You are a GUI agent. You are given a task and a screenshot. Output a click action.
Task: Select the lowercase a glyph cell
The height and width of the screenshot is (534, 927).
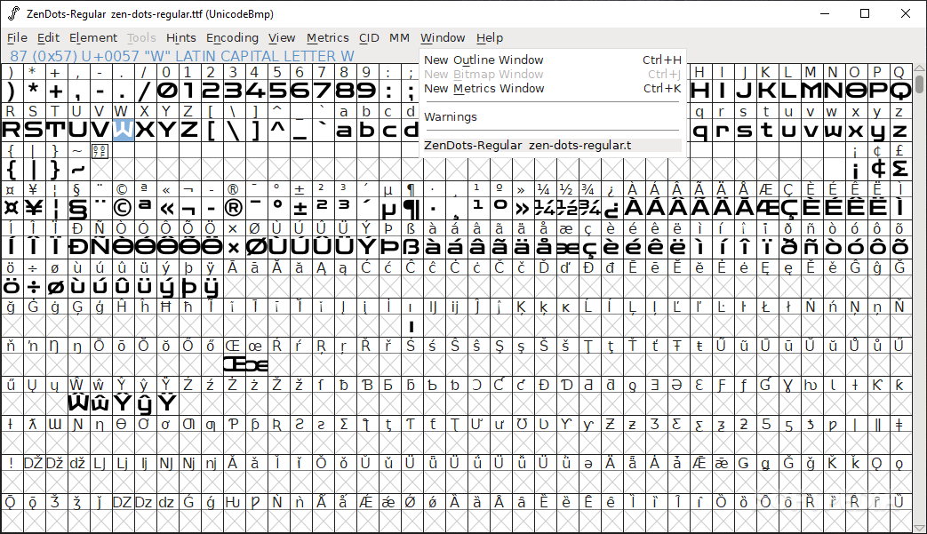pos(345,130)
